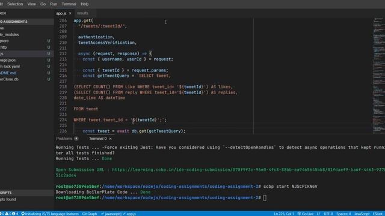The height and width of the screenshot is (216, 385).
Task: Collapse the coding-assignment-2 folder header
Action: click(x=26, y=22)
